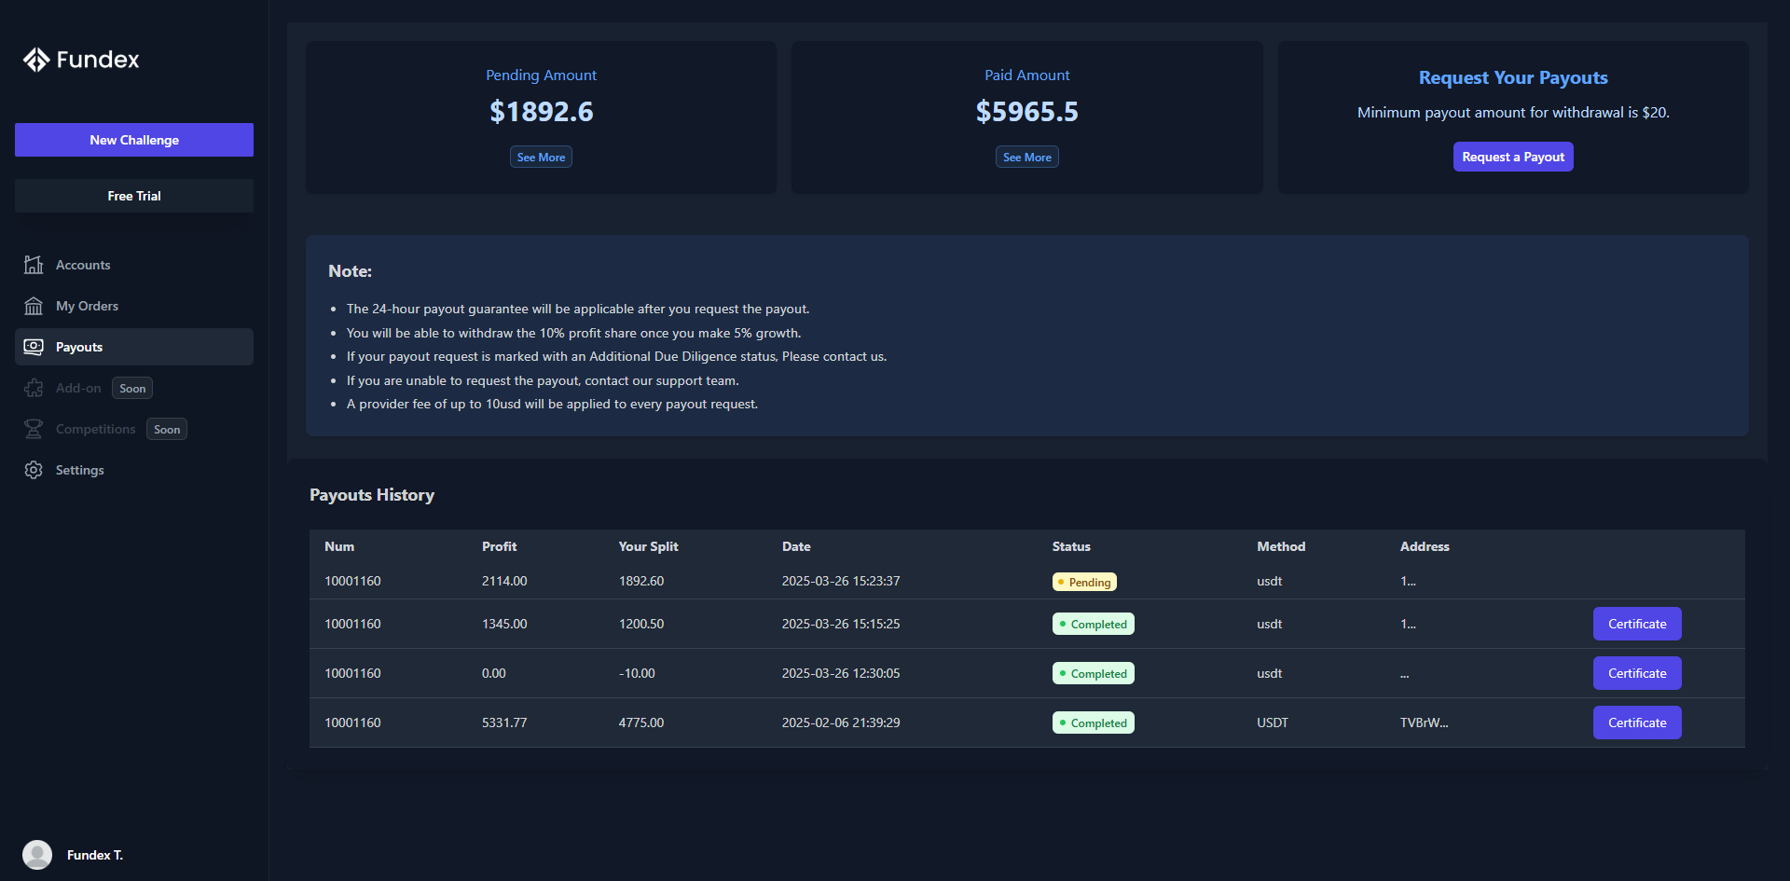
Task: Click the Request a Payout button
Action: coord(1512,157)
